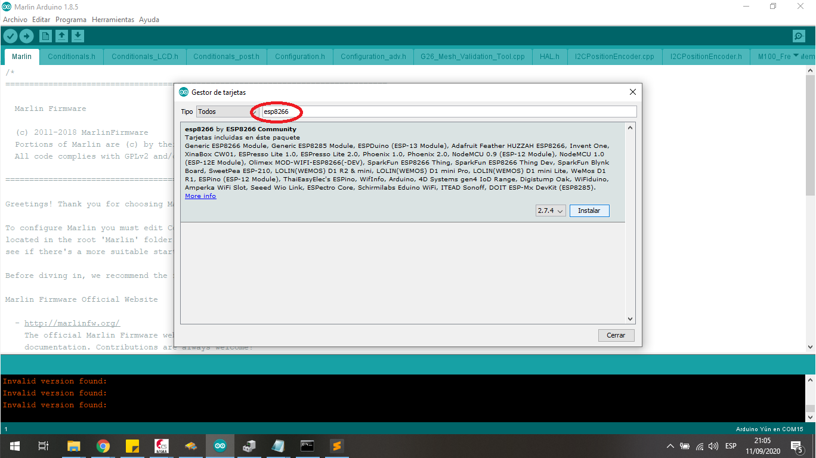Click the Cerrar button
This screenshot has height=458, width=816.
(x=616, y=335)
